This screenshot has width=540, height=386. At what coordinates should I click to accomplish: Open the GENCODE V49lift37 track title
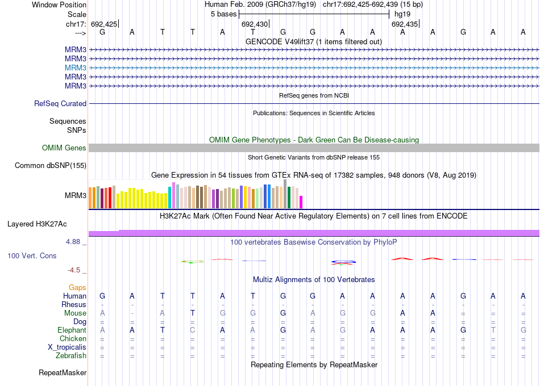pos(313,41)
